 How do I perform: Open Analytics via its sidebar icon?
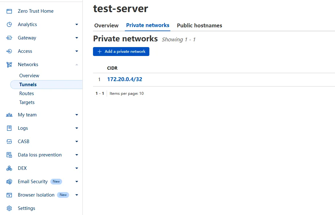pyautogui.click(x=9, y=24)
